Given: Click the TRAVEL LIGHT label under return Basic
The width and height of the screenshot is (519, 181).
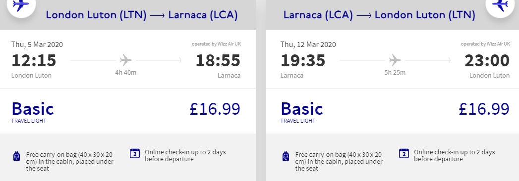Looking at the screenshot, I should (298, 121).
